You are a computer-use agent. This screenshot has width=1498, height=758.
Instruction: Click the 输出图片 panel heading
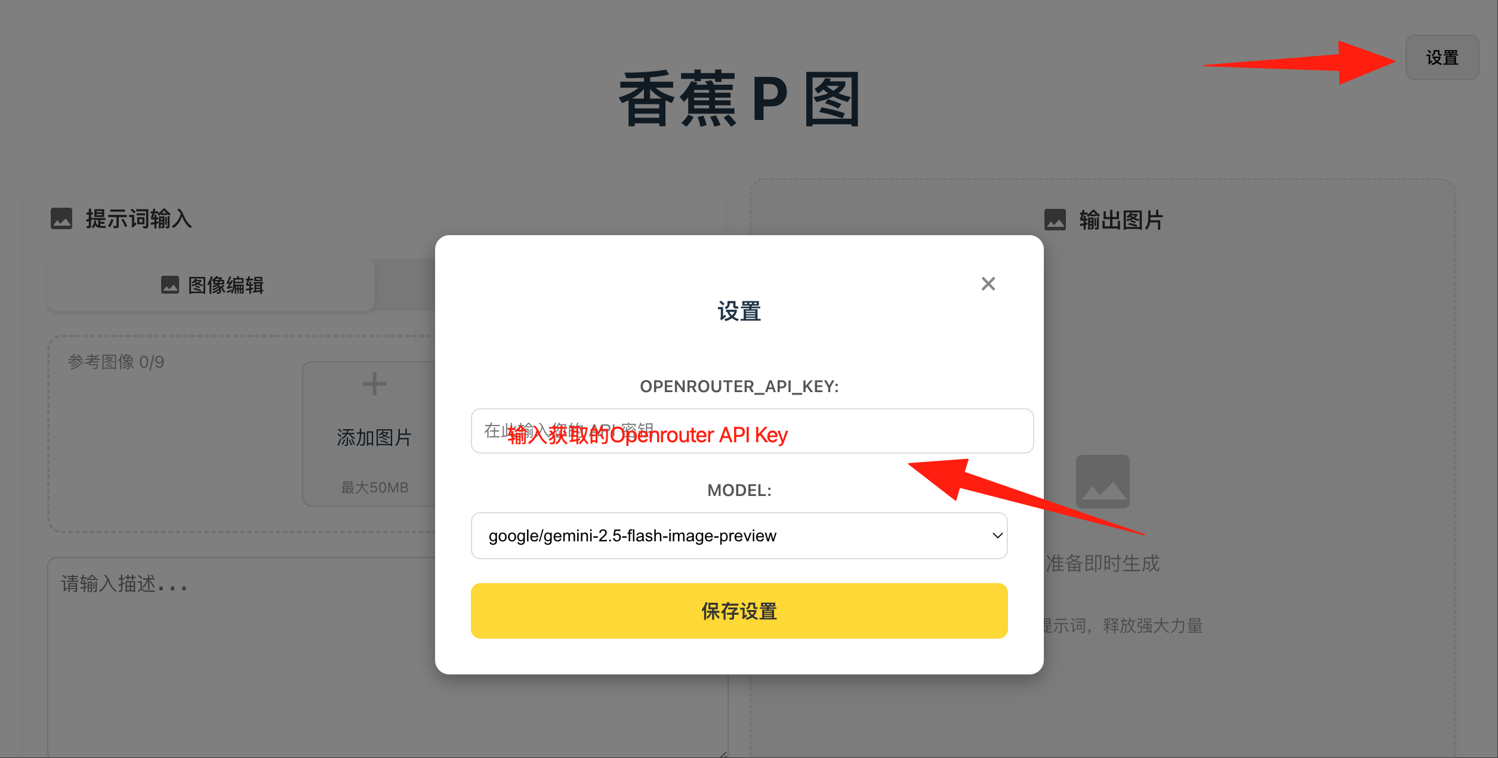pos(1121,220)
